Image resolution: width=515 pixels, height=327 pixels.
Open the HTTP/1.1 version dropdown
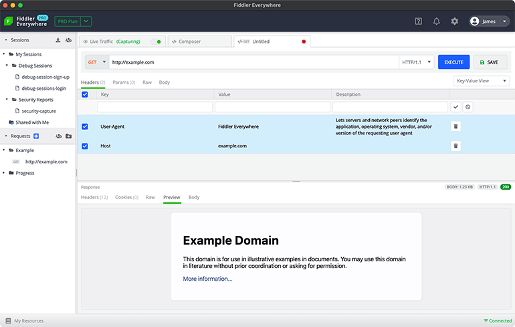click(416, 62)
